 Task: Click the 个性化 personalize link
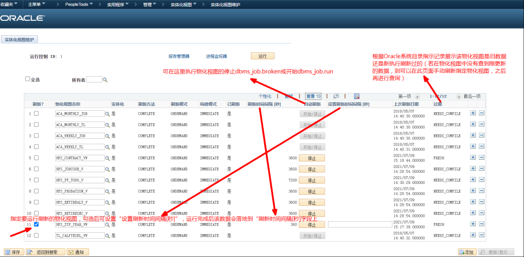click(x=264, y=96)
